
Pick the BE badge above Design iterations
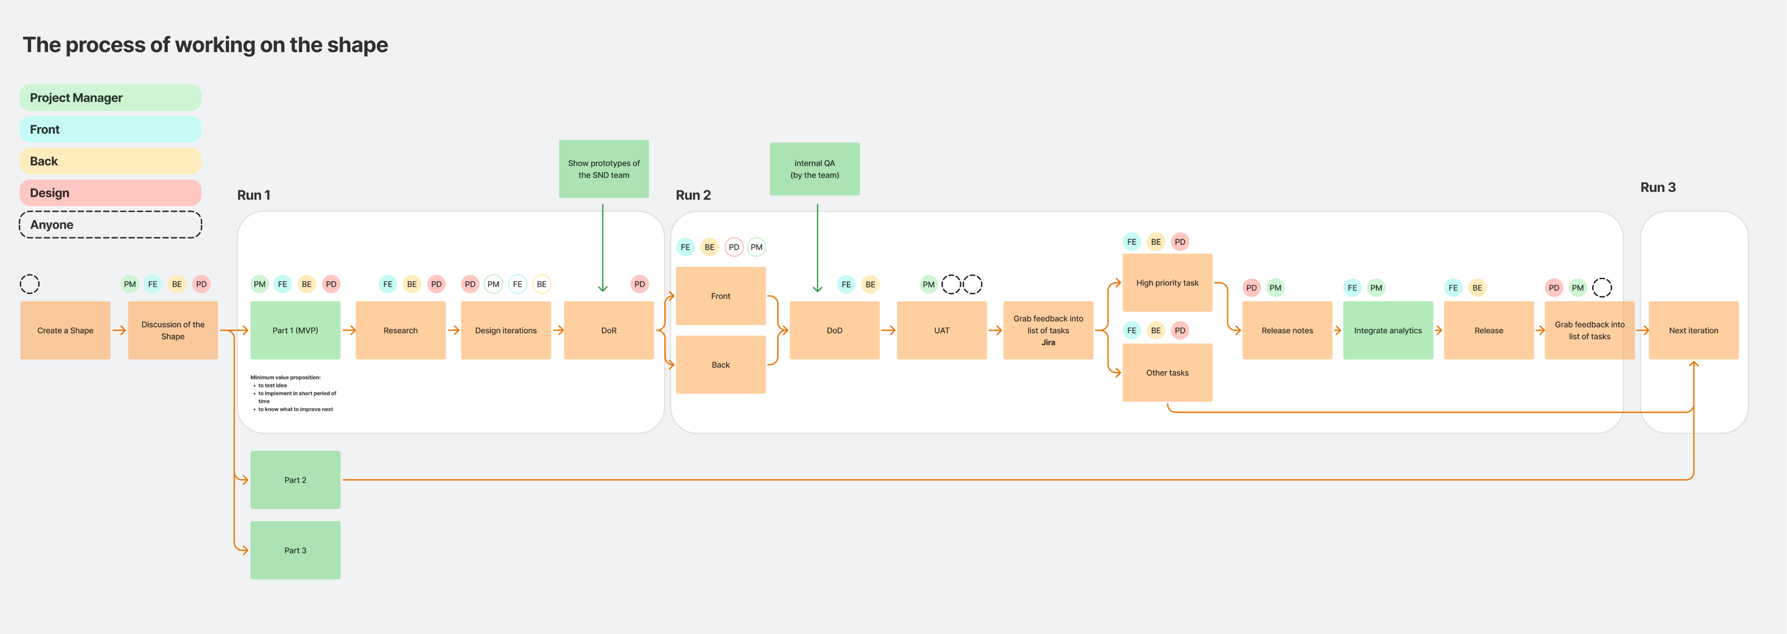pyautogui.click(x=542, y=284)
